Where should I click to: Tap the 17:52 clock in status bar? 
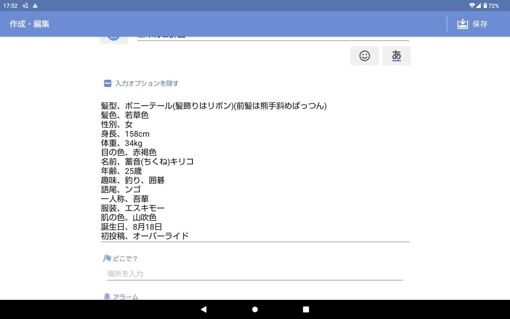pyautogui.click(x=10, y=6)
